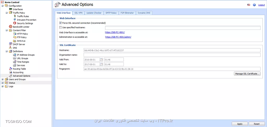Click the Valid to time field

point(114,64)
